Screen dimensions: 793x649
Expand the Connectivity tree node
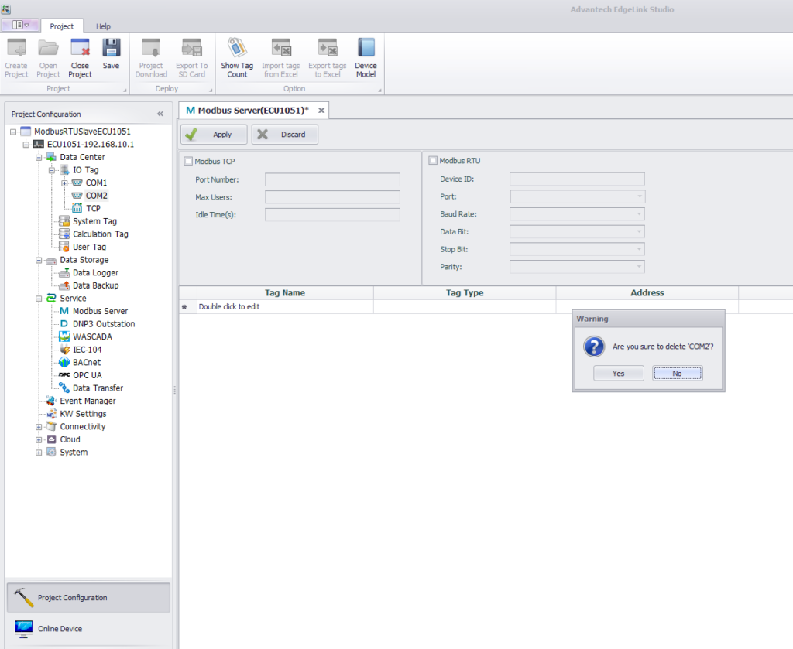click(39, 427)
